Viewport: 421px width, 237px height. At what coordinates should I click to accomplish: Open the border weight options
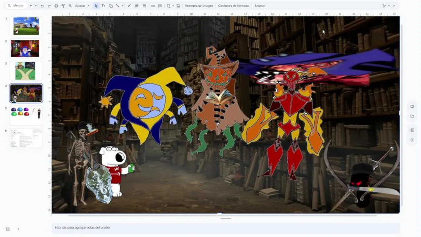click(x=137, y=6)
